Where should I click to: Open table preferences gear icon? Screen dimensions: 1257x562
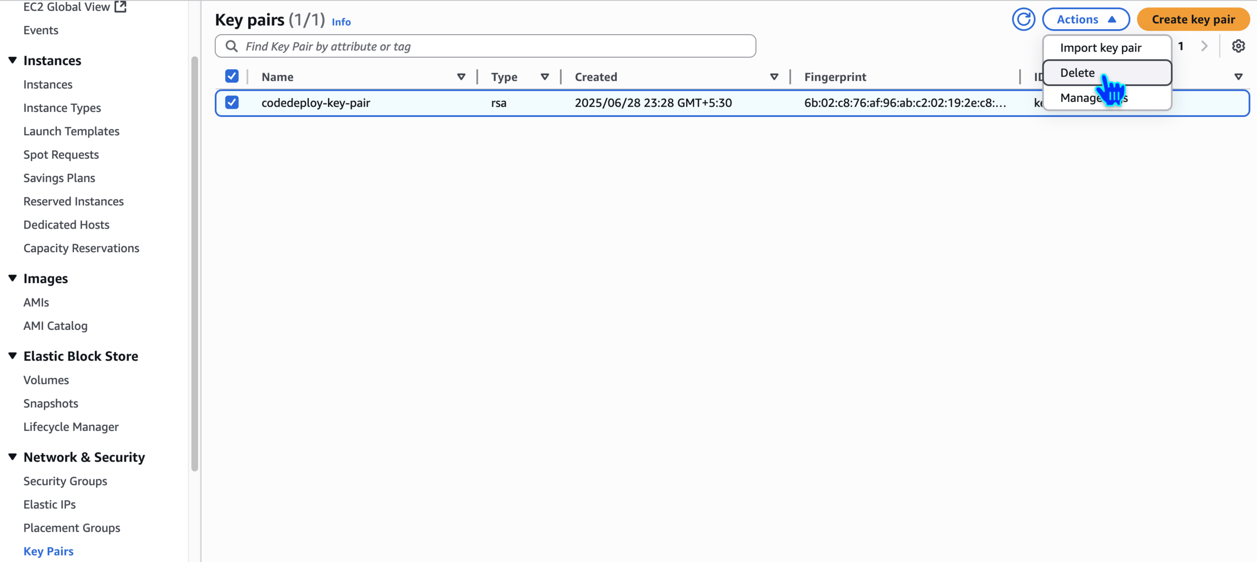[x=1238, y=46]
